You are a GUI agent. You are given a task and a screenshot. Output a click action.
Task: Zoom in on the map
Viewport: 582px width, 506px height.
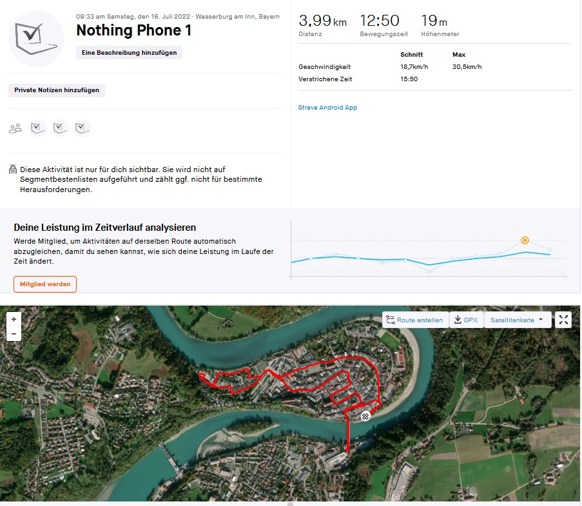(x=14, y=319)
